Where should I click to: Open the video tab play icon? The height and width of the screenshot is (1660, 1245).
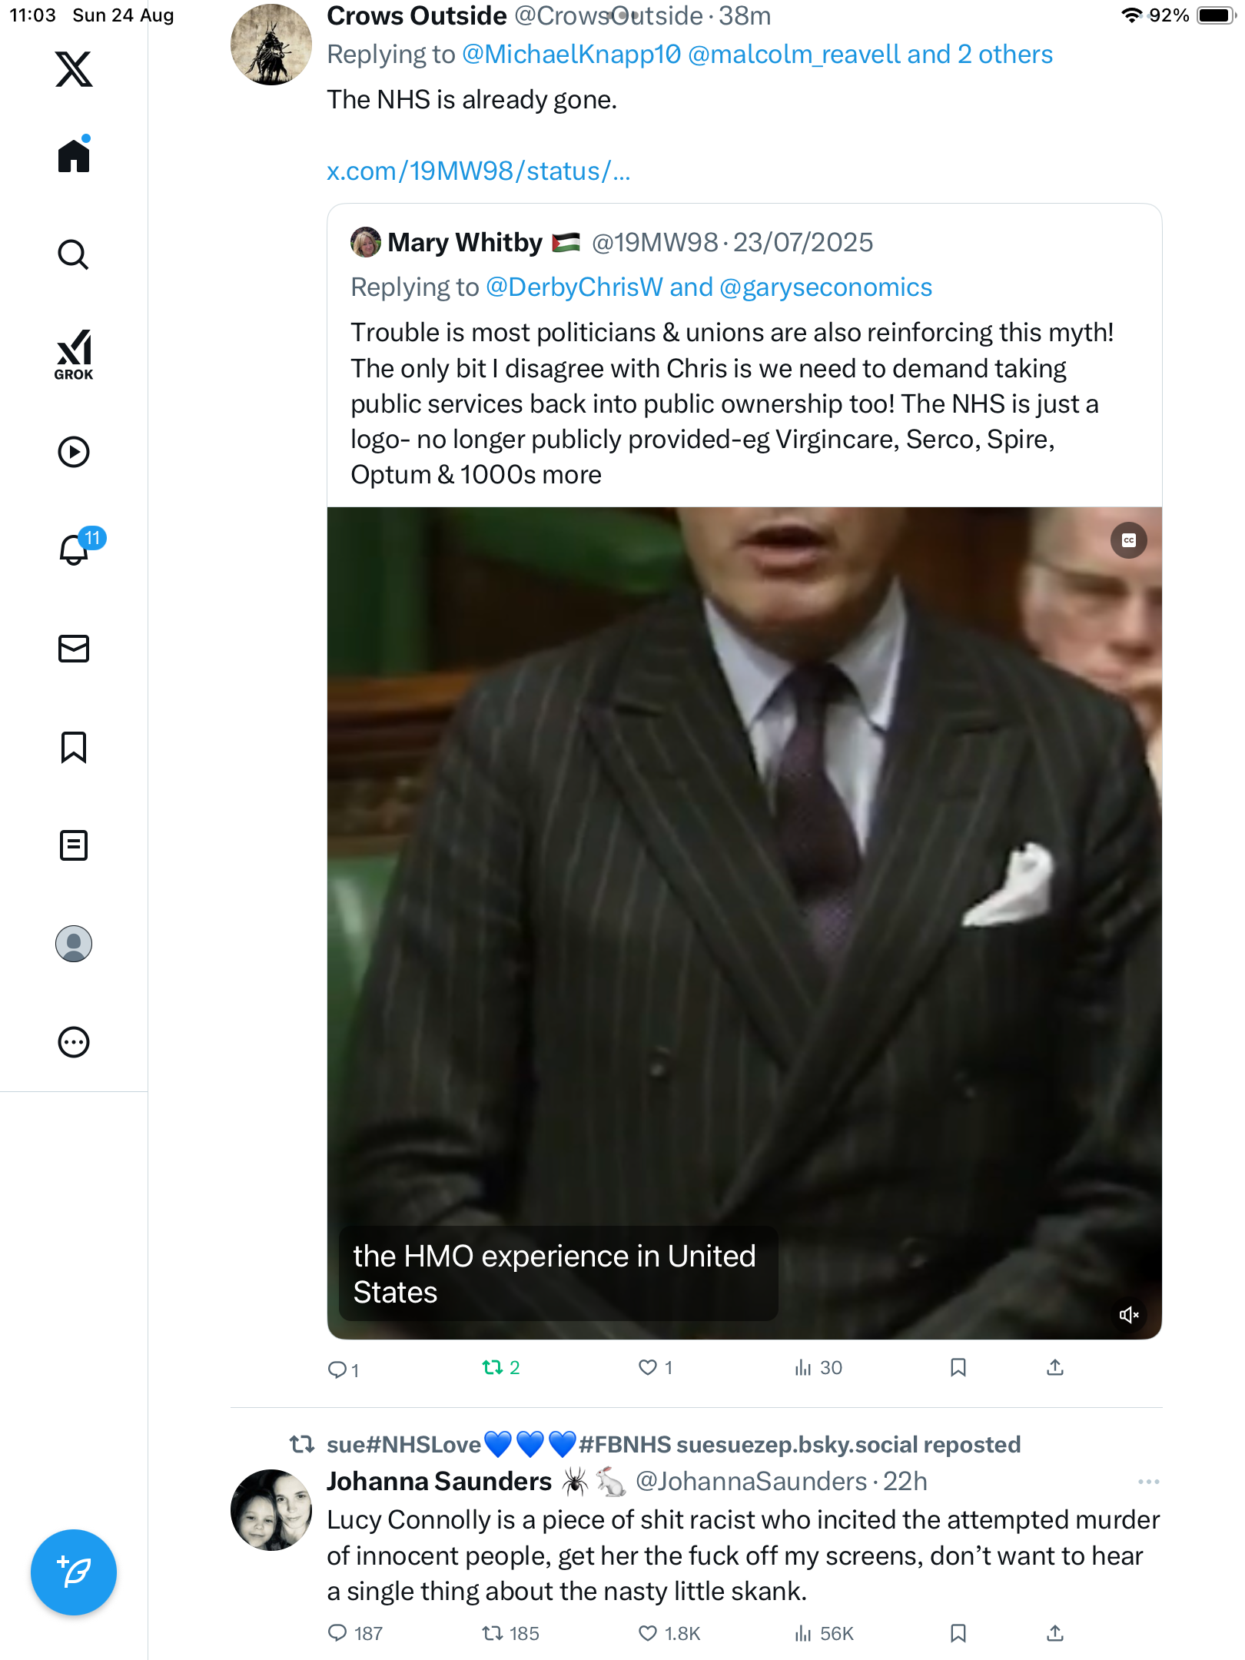(74, 452)
